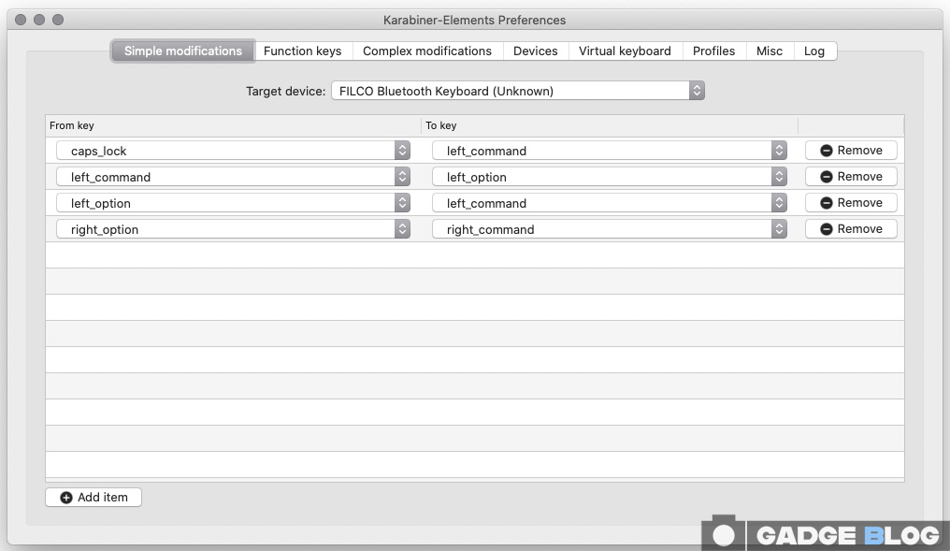The height and width of the screenshot is (551, 950).
Task: Select the Virtual keyboard tab
Action: pyautogui.click(x=625, y=51)
